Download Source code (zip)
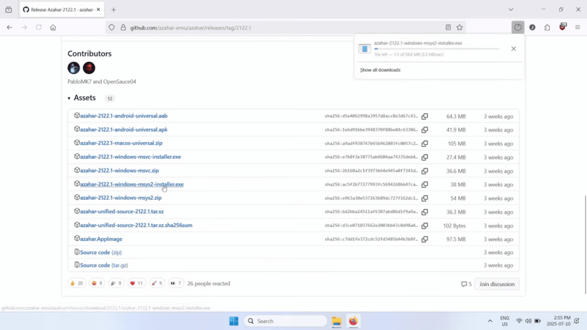The height and width of the screenshot is (330, 587). pyautogui.click(x=101, y=253)
